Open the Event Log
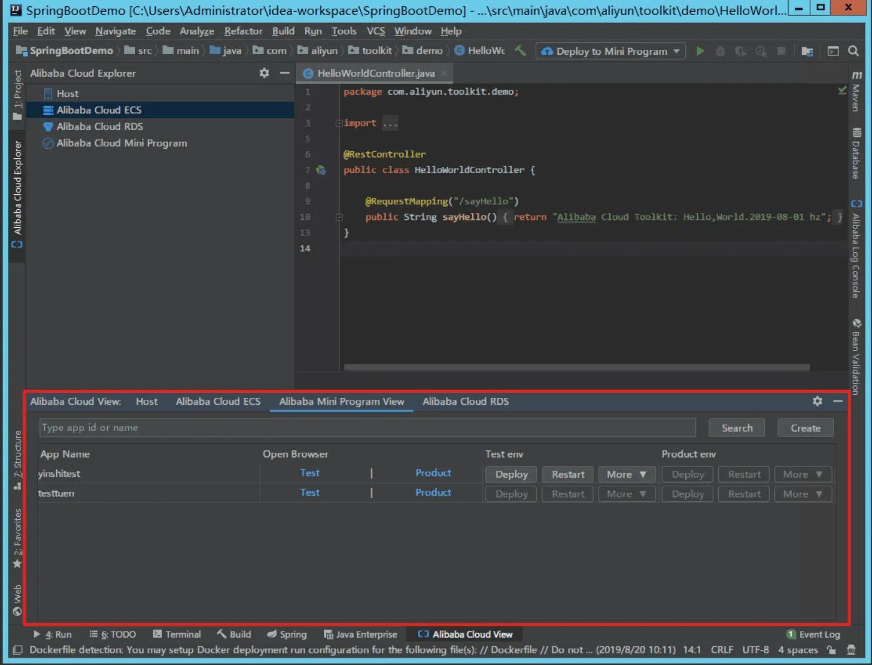Screen dimensions: 872x665 click(x=813, y=634)
